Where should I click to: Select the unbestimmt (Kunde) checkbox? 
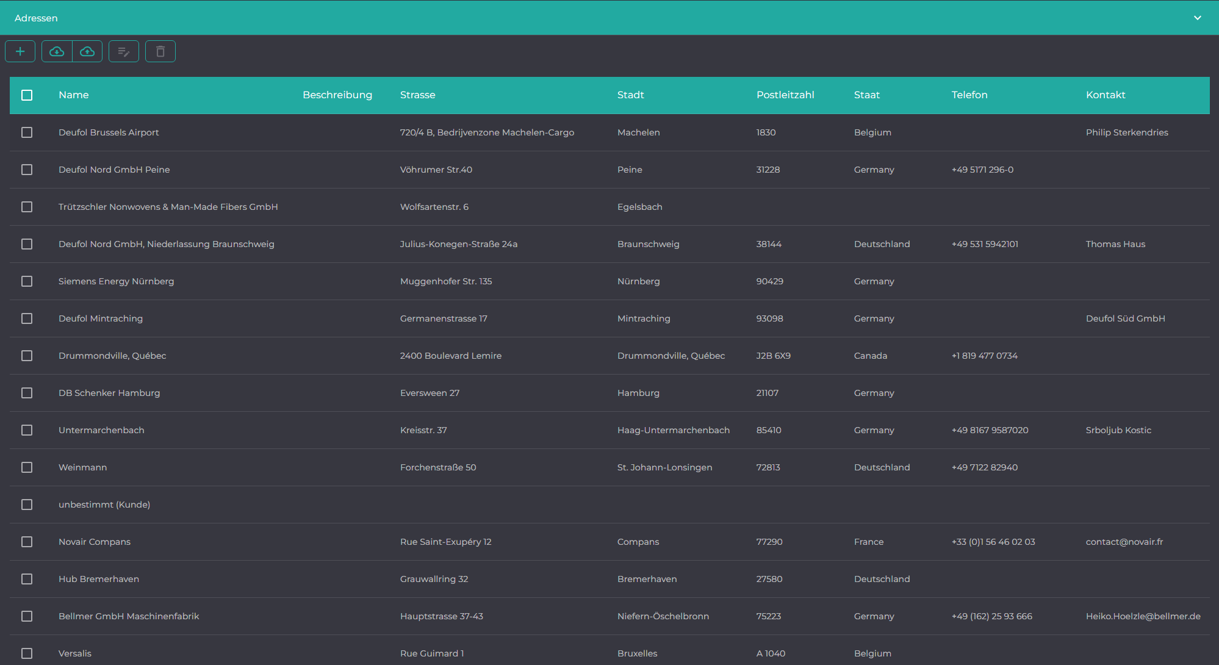coord(27,505)
